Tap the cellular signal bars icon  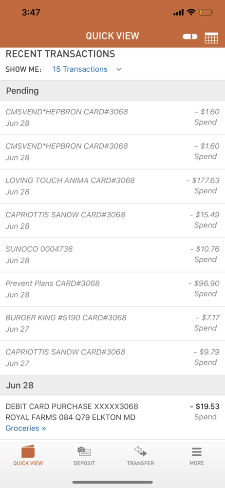[x=178, y=13]
